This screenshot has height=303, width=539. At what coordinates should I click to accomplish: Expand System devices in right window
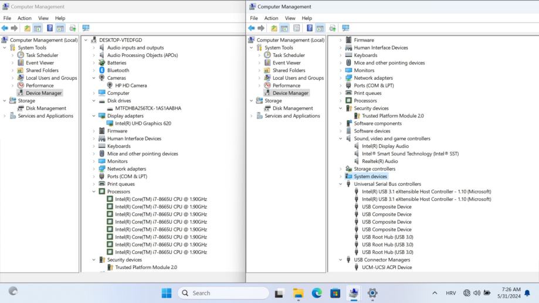click(x=341, y=176)
